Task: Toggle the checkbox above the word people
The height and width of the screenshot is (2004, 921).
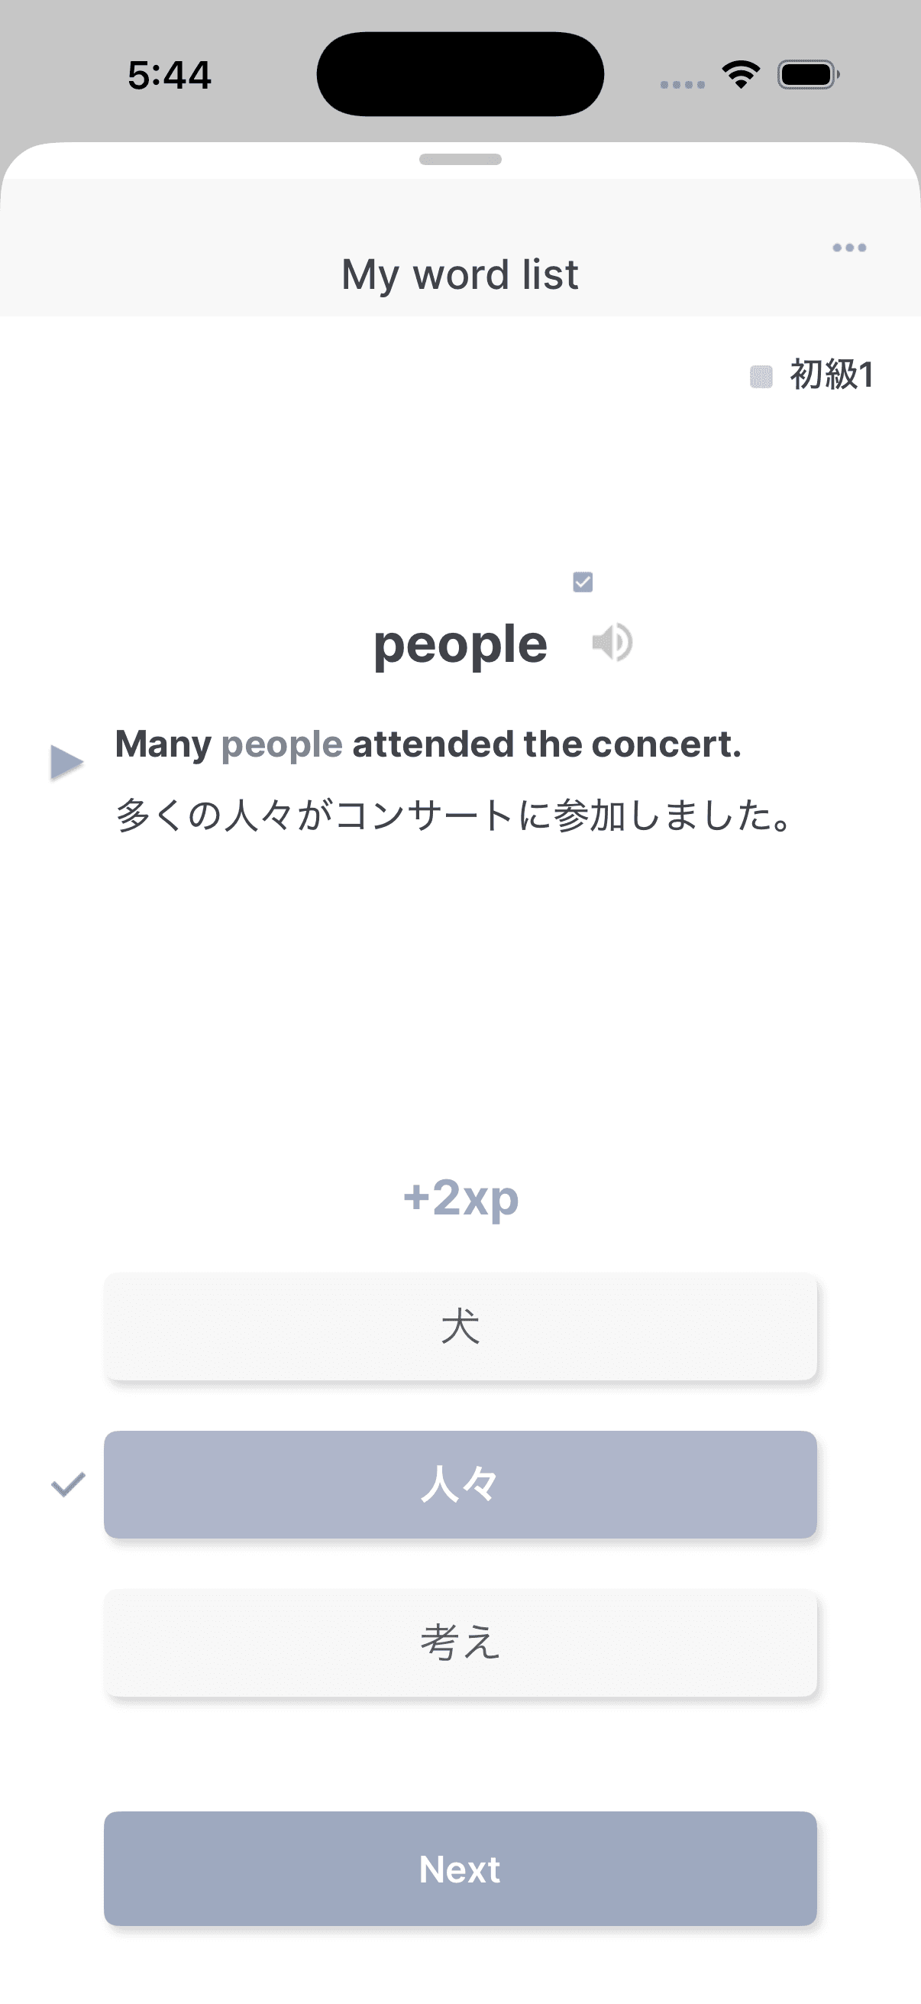Action: click(583, 582)
